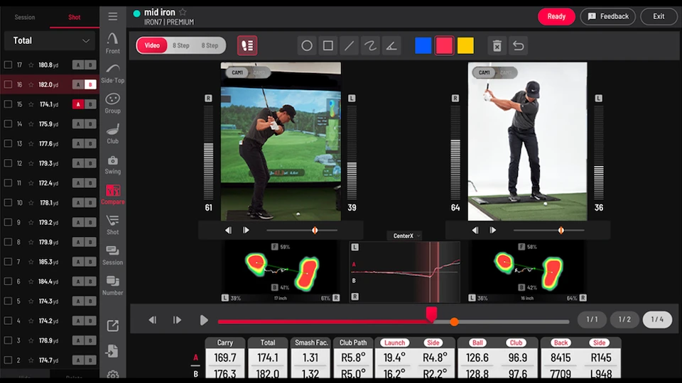Select the straight line drawing tool

pyautogui.click(x=349, y=46)
